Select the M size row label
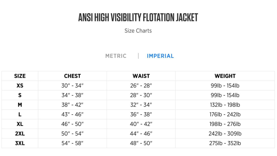The image size is (277, 156). coord(20,105)
